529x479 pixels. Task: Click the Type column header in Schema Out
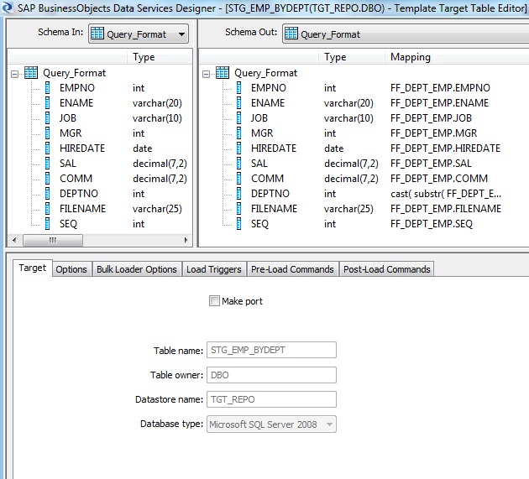point(352,57)
